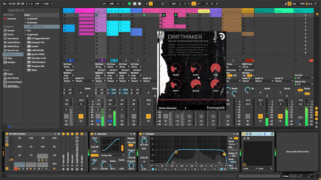This screenshot has width=321, height=180.
Task: Select the 16 Grand Piano track header
Action: pyautogui.click(x=232, y=11)
